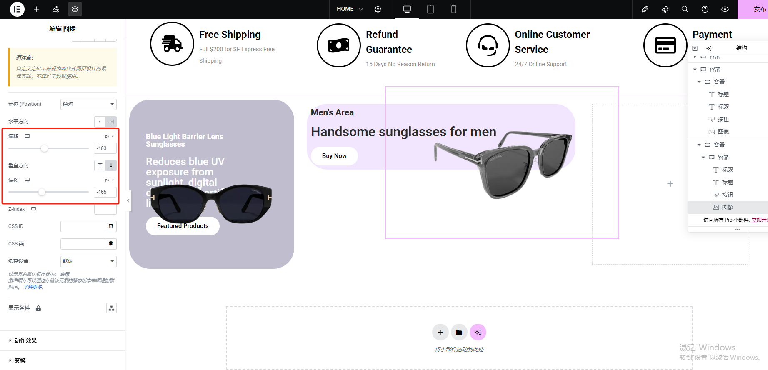Set vertical orientation to bottom

tap(111, 165)
